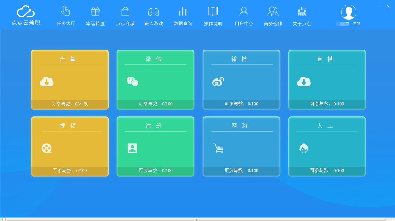Go to the 点点商城 shop
Image resolution: width=395 pixels, height=221 pixels.
pyautogui.click(x=125, y=16)
